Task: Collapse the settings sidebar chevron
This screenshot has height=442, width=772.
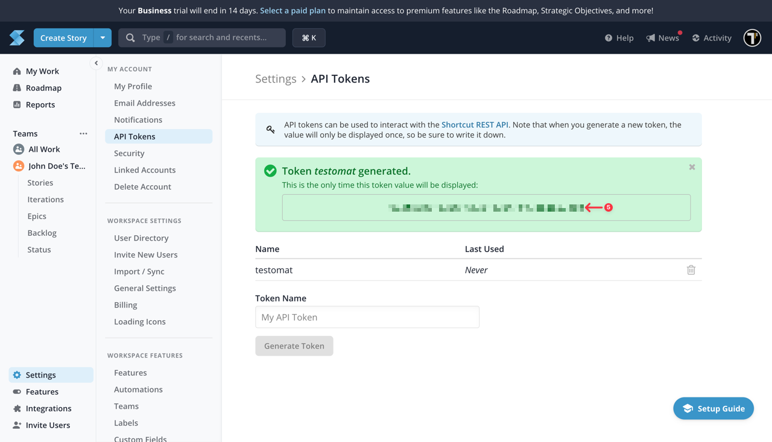Action: 96,63
